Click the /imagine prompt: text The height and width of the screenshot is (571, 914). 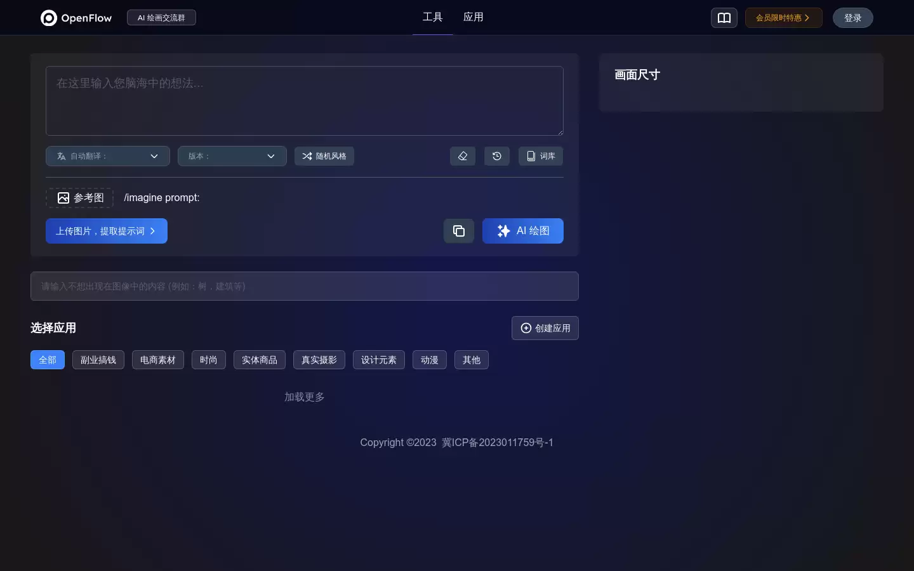(162, 198)
